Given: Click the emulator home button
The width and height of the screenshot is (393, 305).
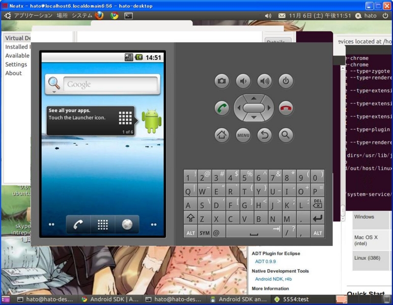Looking at the screenshot, I should 222,135.
